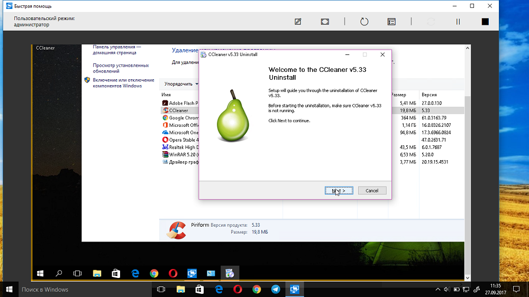Click remote CCleaner uninstaller taskbar icon

coord(230,273)
